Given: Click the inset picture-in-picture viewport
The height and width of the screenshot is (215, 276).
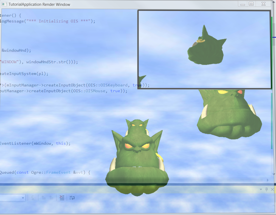Looking at the screenshot, I should coord(204,50).
